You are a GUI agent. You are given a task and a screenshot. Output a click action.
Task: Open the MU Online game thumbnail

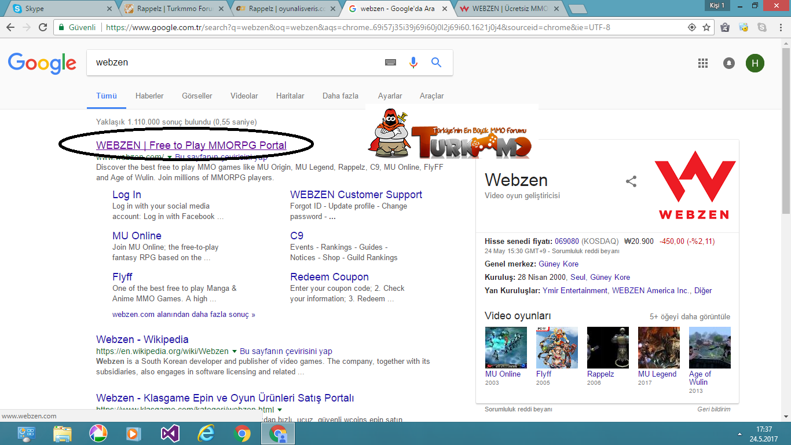[506, 348]
